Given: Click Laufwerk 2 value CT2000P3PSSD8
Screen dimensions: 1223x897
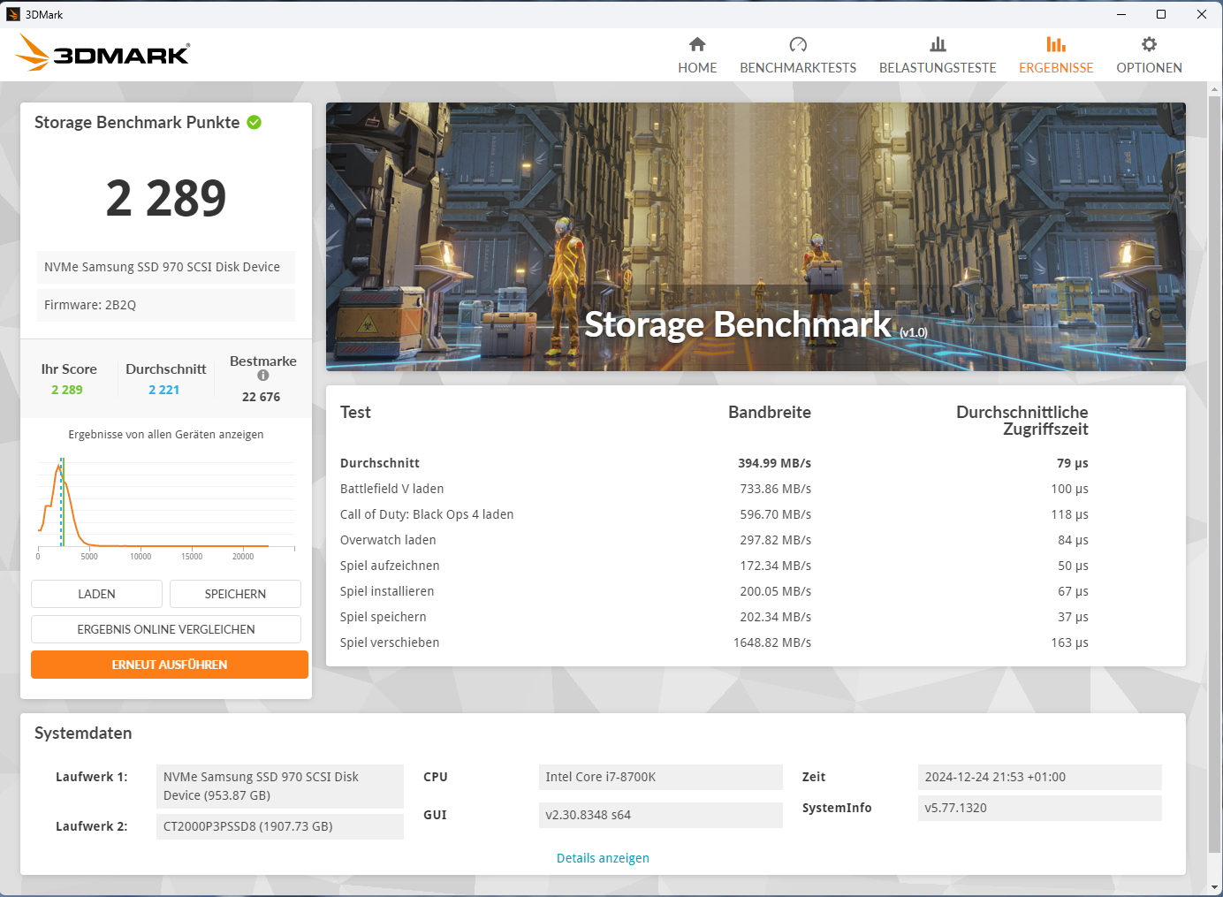Looking at the screenshot, I should (280, 826).
